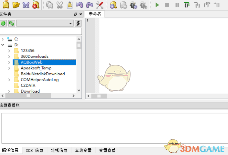Click the compile gears icon
Screen dimensions: 228x155
(134, 5)
